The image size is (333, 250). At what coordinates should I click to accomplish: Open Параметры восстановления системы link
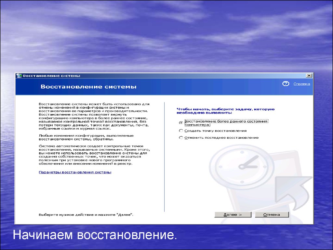(75, 172)
